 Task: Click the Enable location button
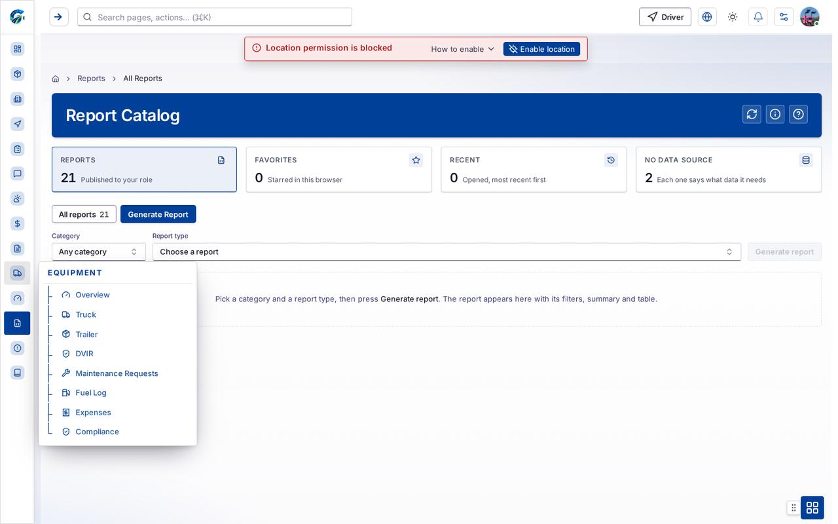click(541, 49)
